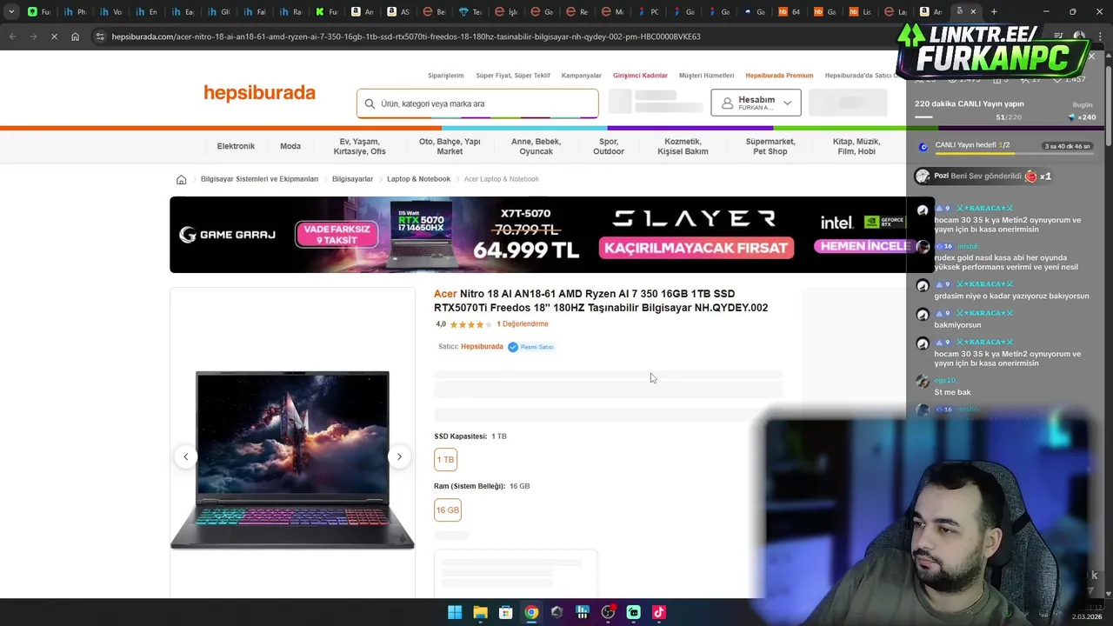
Task: Open site information icon in address bar
Action: (x=100, y=37)
